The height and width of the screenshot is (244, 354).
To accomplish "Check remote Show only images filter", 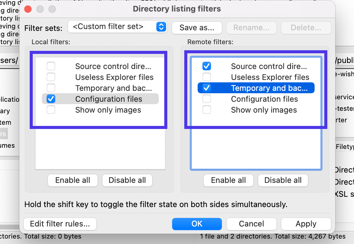I will (x=207, y=110).
